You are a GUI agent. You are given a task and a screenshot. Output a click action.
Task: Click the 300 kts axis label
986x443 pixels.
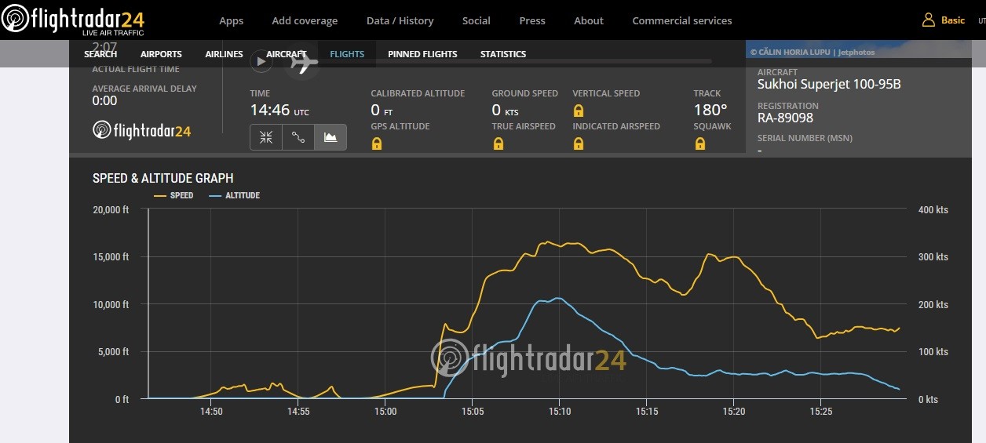point(934,257)
